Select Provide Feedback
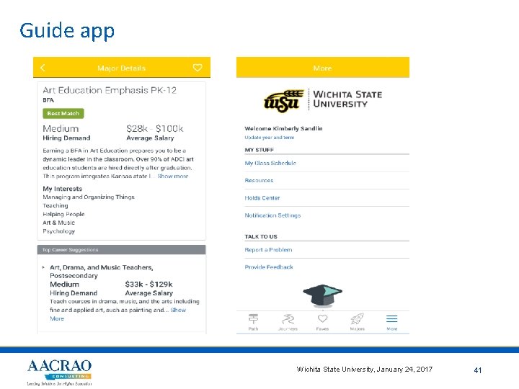Image resolution: width=519 pixels, height=389 pixels. [269, 267]
